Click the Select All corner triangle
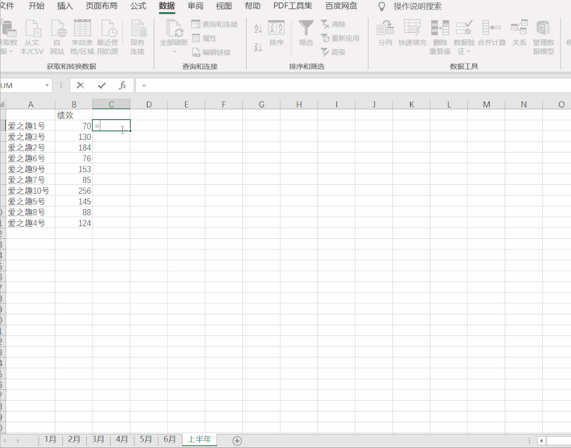 tap(3, 105)
